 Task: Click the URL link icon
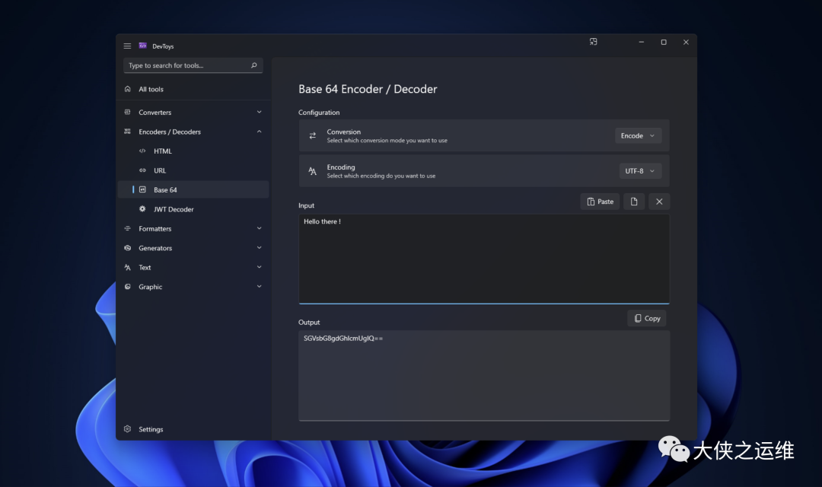[x=142, y=170]
